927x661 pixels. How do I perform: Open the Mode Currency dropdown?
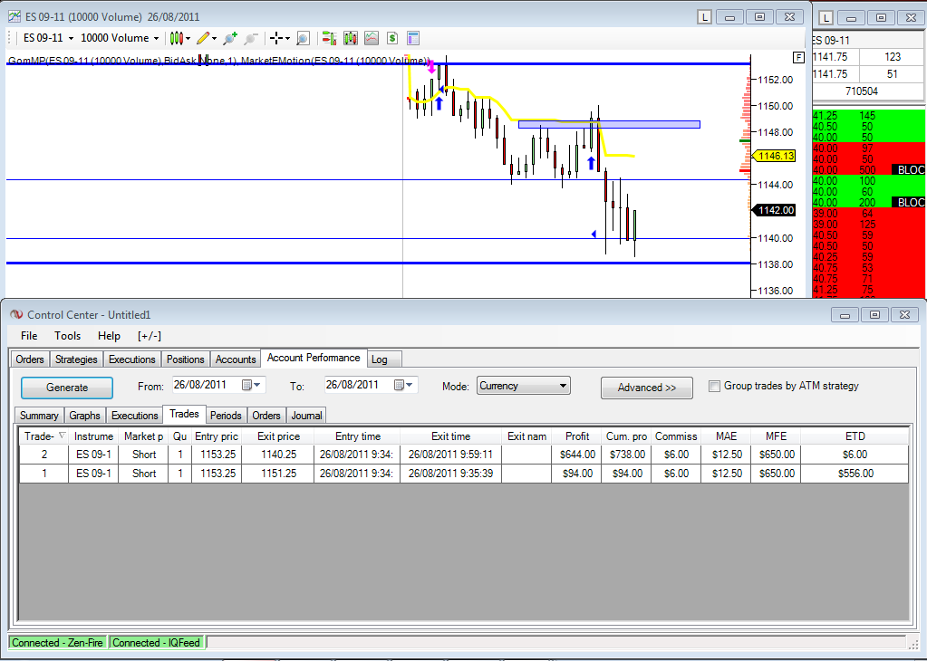tap(523, 386)
